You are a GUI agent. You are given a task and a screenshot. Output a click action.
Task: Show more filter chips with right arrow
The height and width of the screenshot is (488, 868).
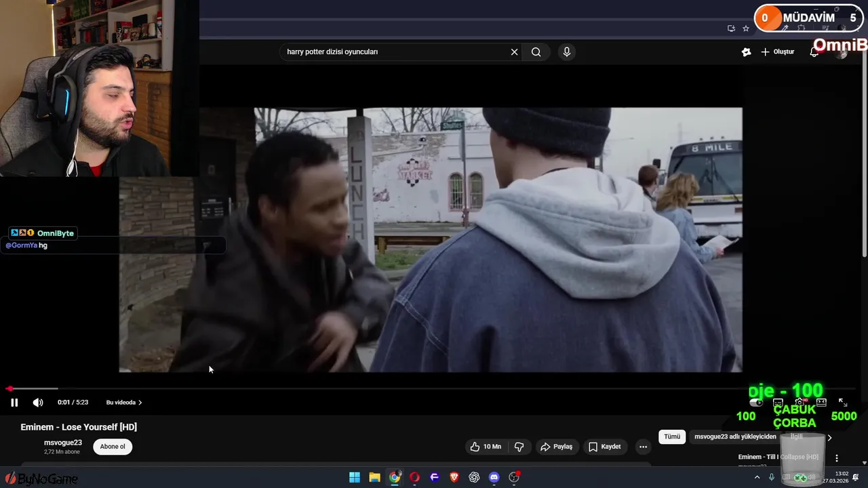coord(829,437)
